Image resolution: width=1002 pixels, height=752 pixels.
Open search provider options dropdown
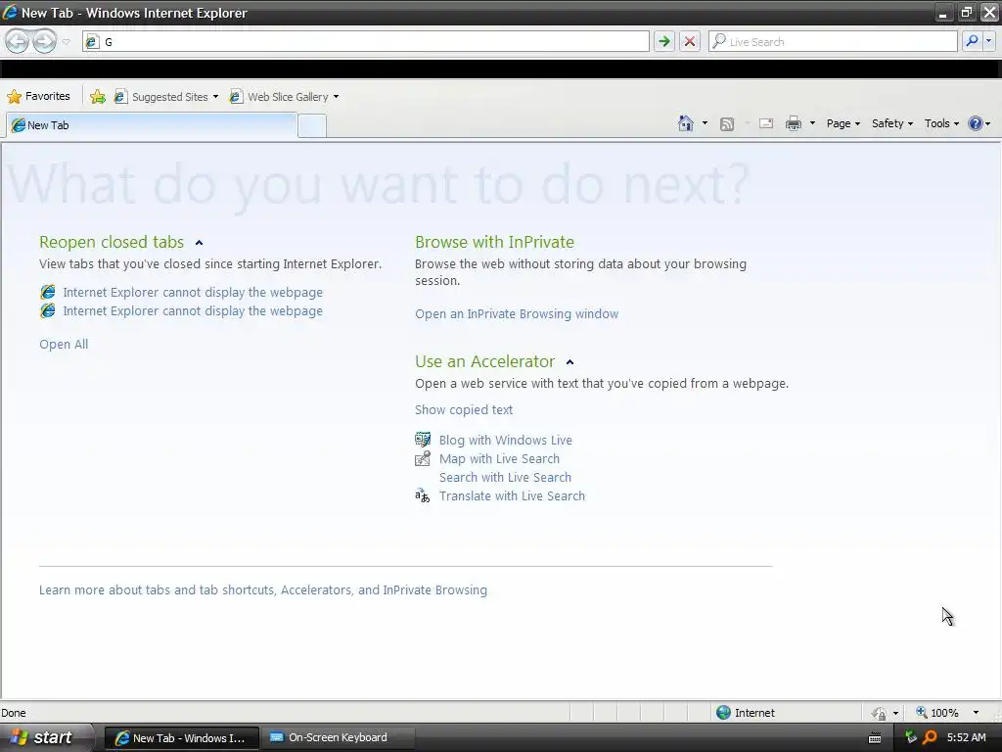[x=988, y=41]
